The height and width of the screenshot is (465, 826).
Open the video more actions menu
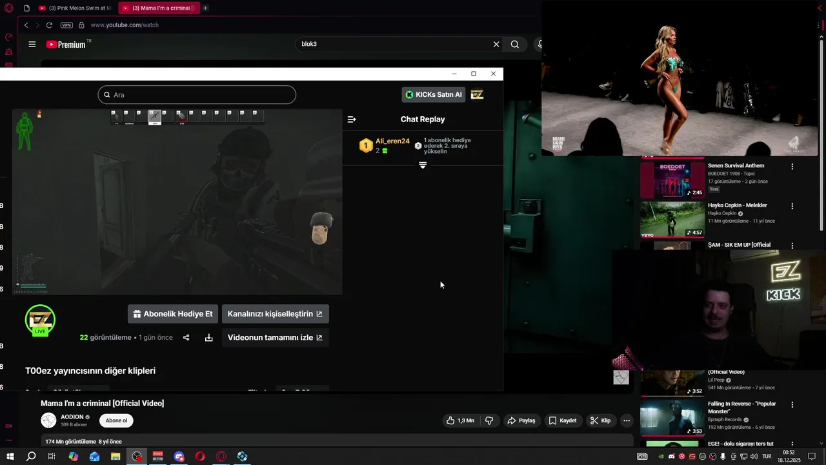(x=627, y=420)
